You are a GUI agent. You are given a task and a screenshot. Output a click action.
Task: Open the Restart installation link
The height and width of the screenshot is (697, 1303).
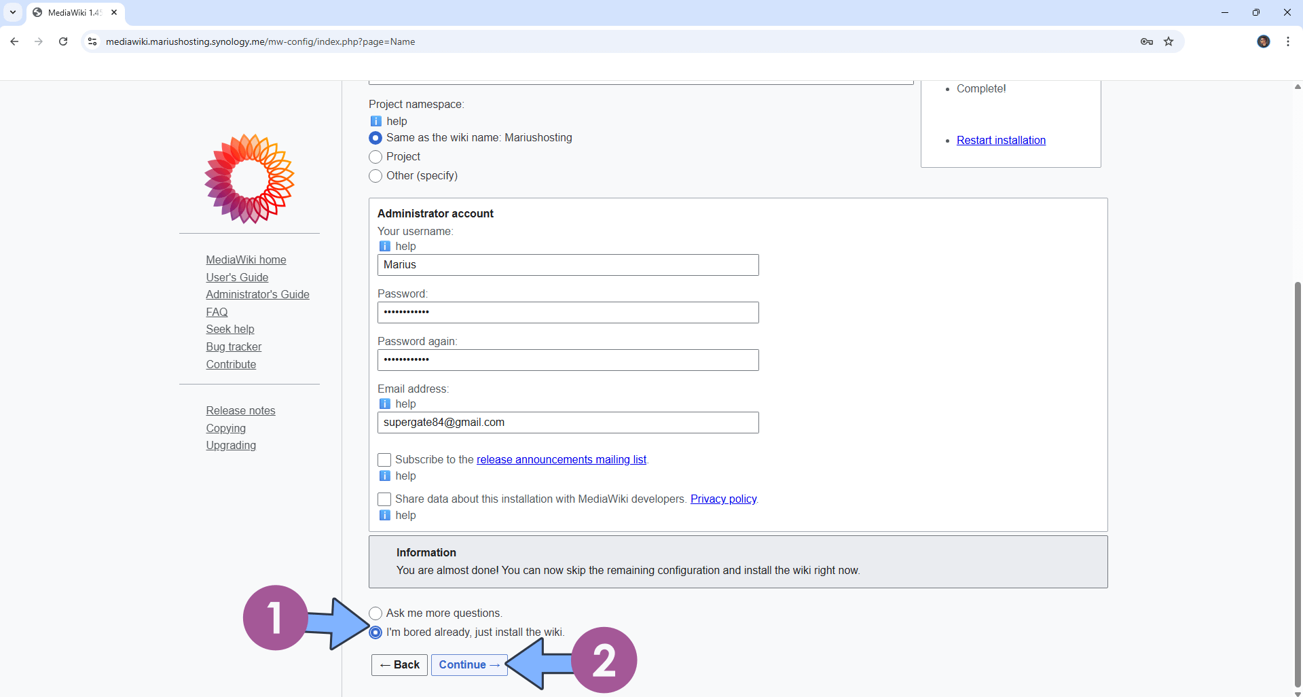(1001, 140)
